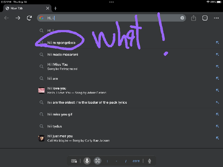Insert the slash shortcut key
The width and height of the screenshot is (223, 167).
126,161
